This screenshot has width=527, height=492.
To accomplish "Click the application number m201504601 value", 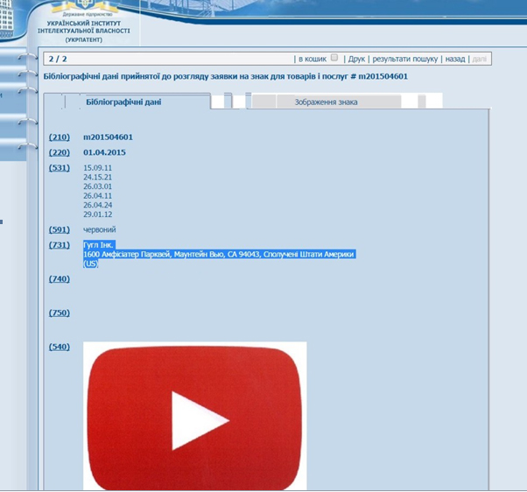I will coord(108,137).
